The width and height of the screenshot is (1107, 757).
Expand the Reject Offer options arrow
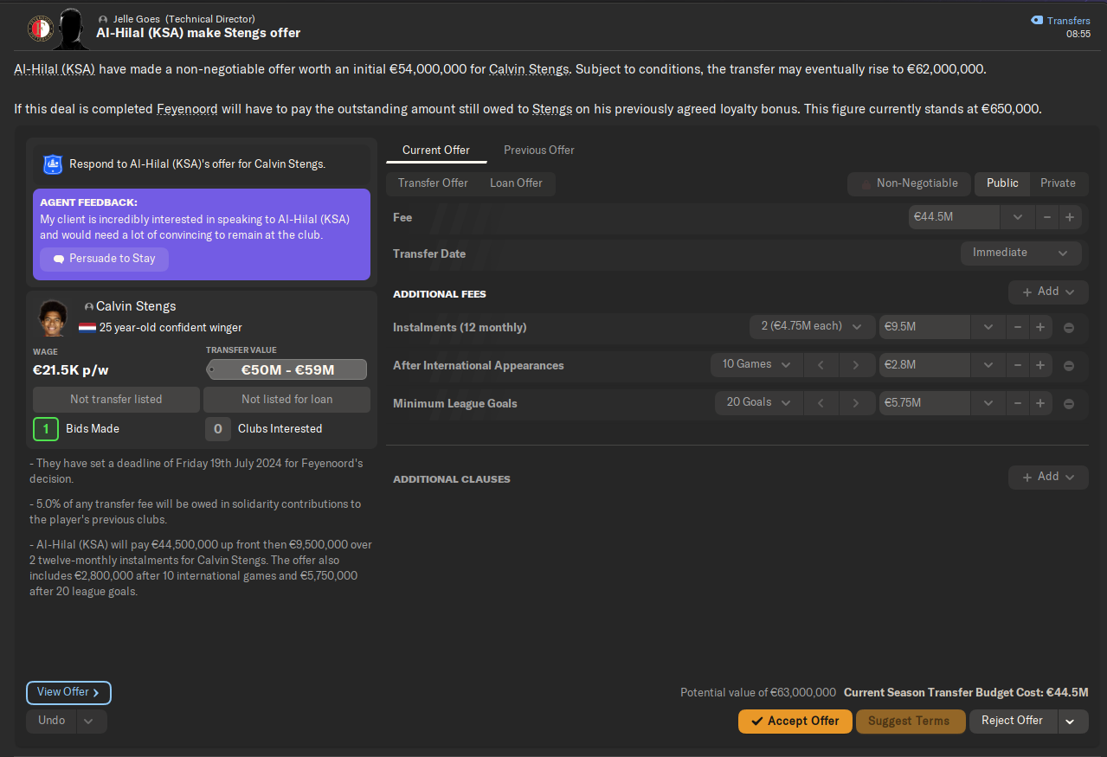[x=1072, y=722]
